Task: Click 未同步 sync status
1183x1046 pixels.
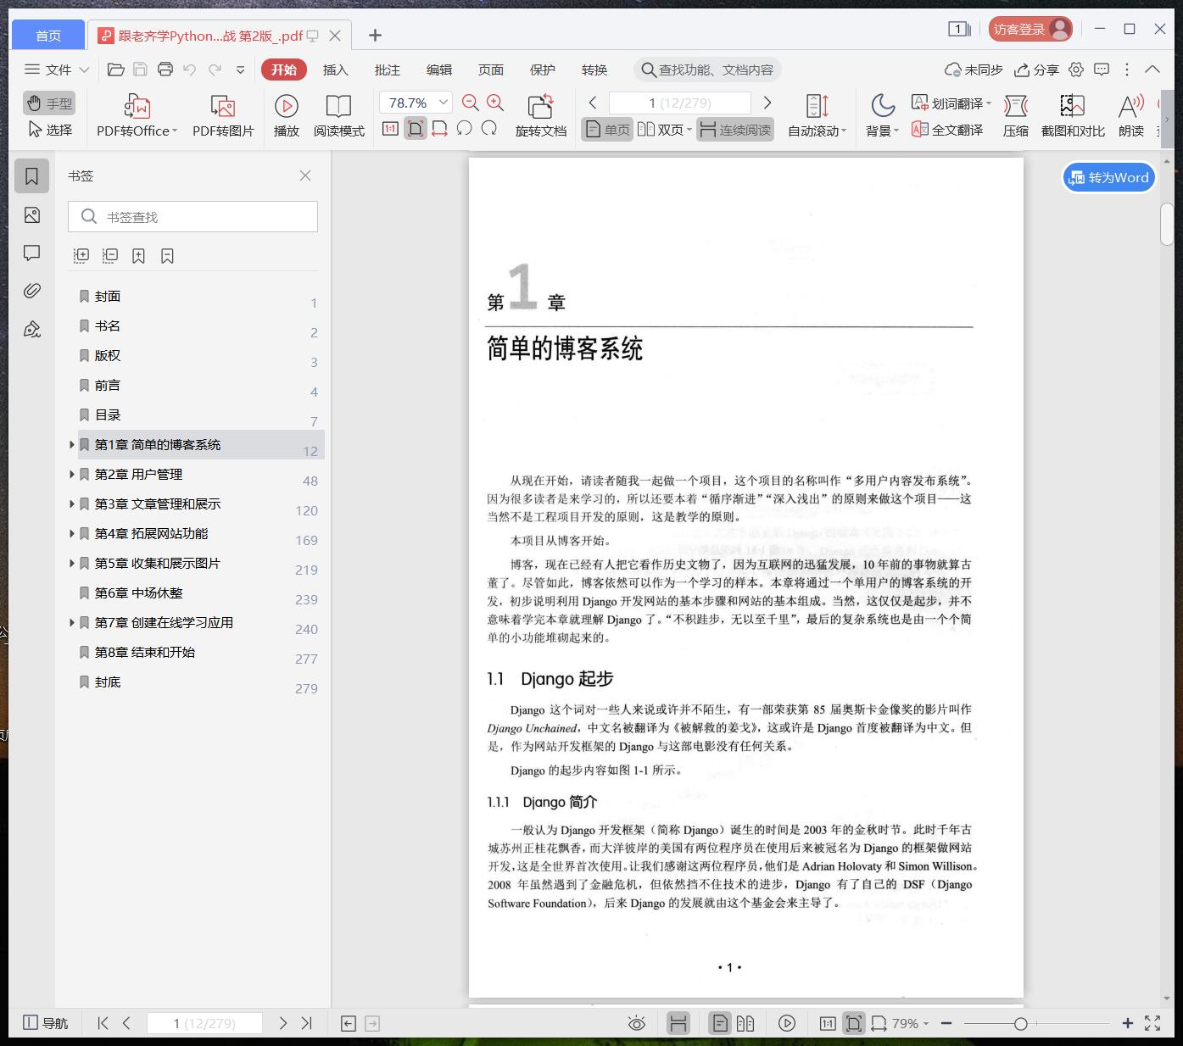Action: click(974, 70)
